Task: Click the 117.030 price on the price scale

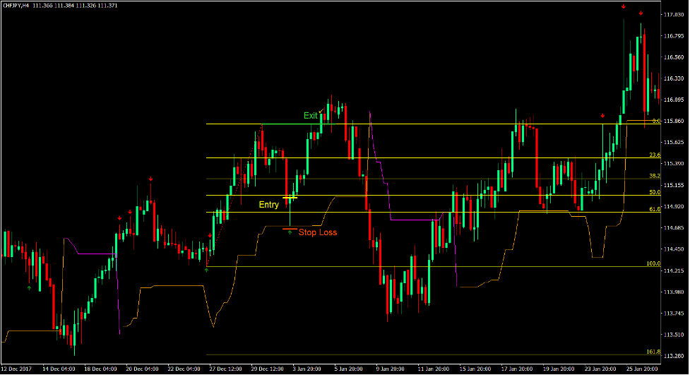Action: tap(673, 14)
